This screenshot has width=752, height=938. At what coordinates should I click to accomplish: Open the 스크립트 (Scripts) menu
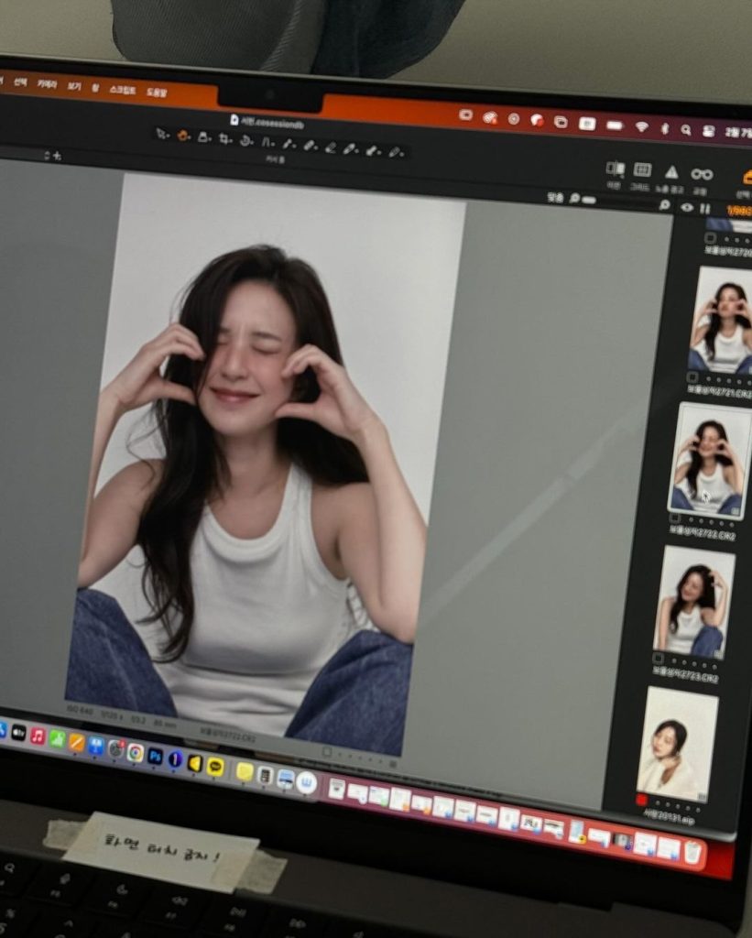coord(123,91)
